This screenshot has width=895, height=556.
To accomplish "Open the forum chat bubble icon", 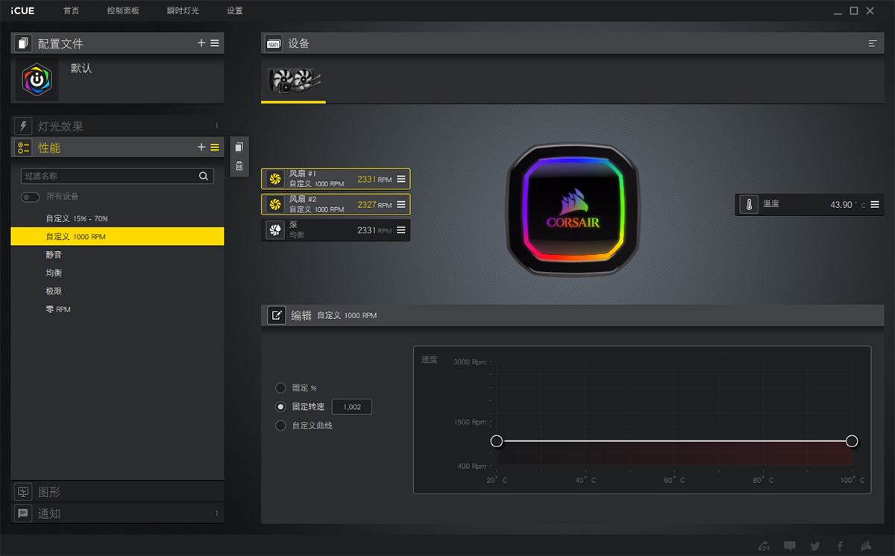I will click(x=789, y=546).
